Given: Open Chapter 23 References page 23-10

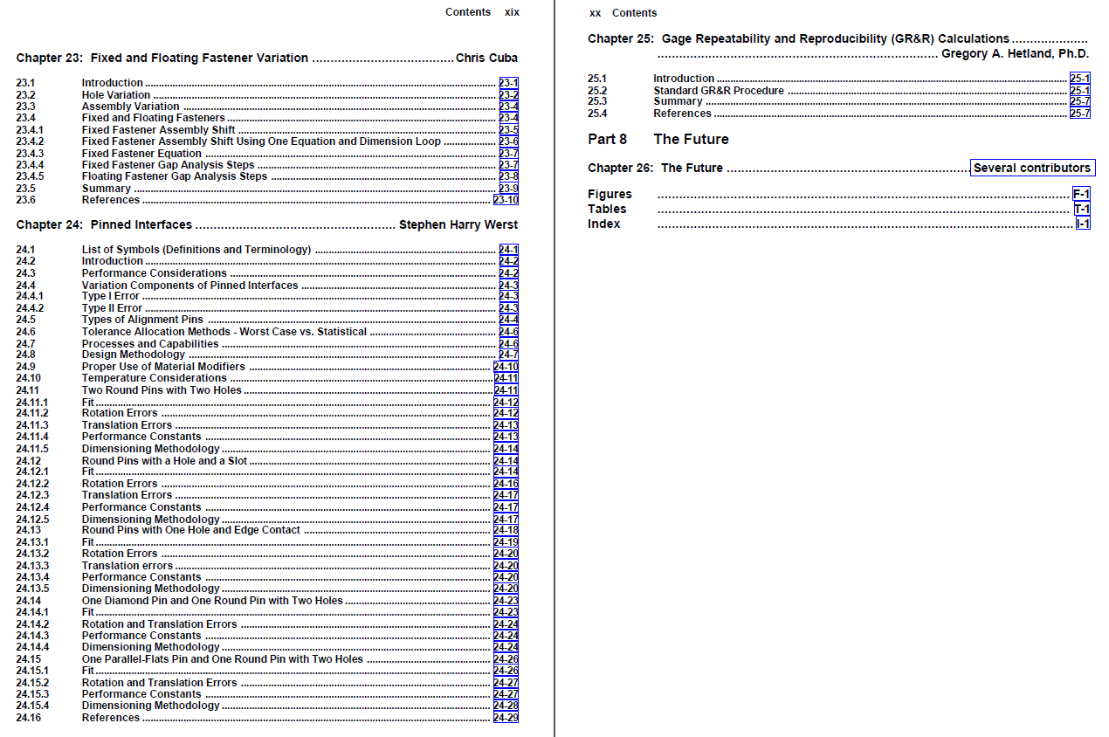Looking at the screenshot, I should 507,200.
